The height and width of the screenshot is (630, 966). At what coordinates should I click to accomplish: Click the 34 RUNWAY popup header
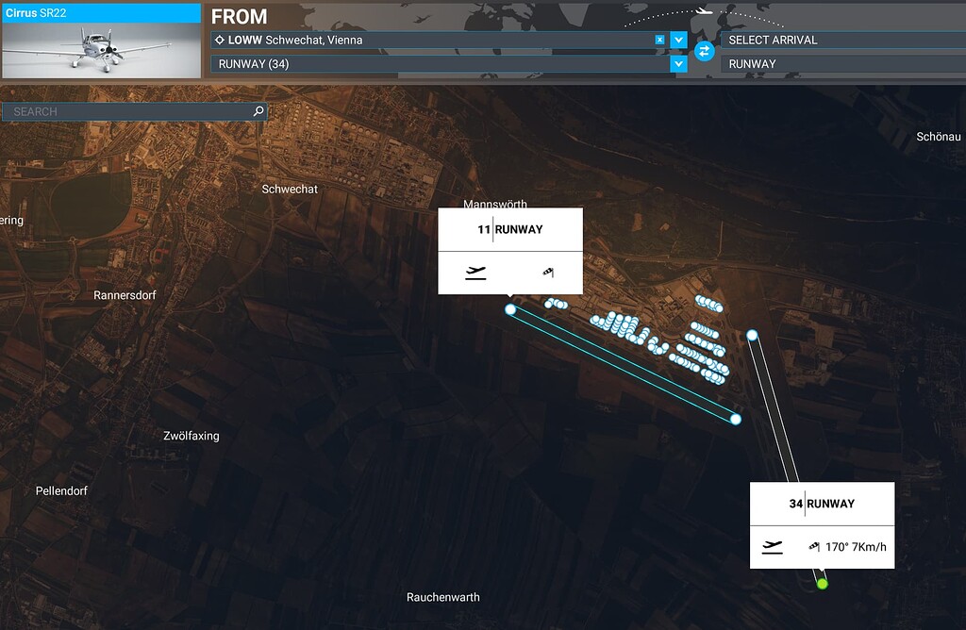(x=822, y=504)
